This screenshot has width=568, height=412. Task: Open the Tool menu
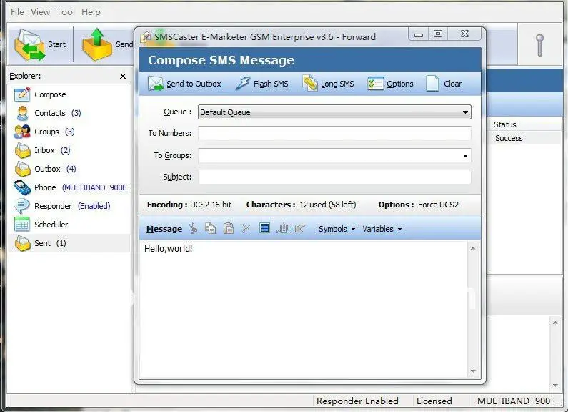(66, 12)
